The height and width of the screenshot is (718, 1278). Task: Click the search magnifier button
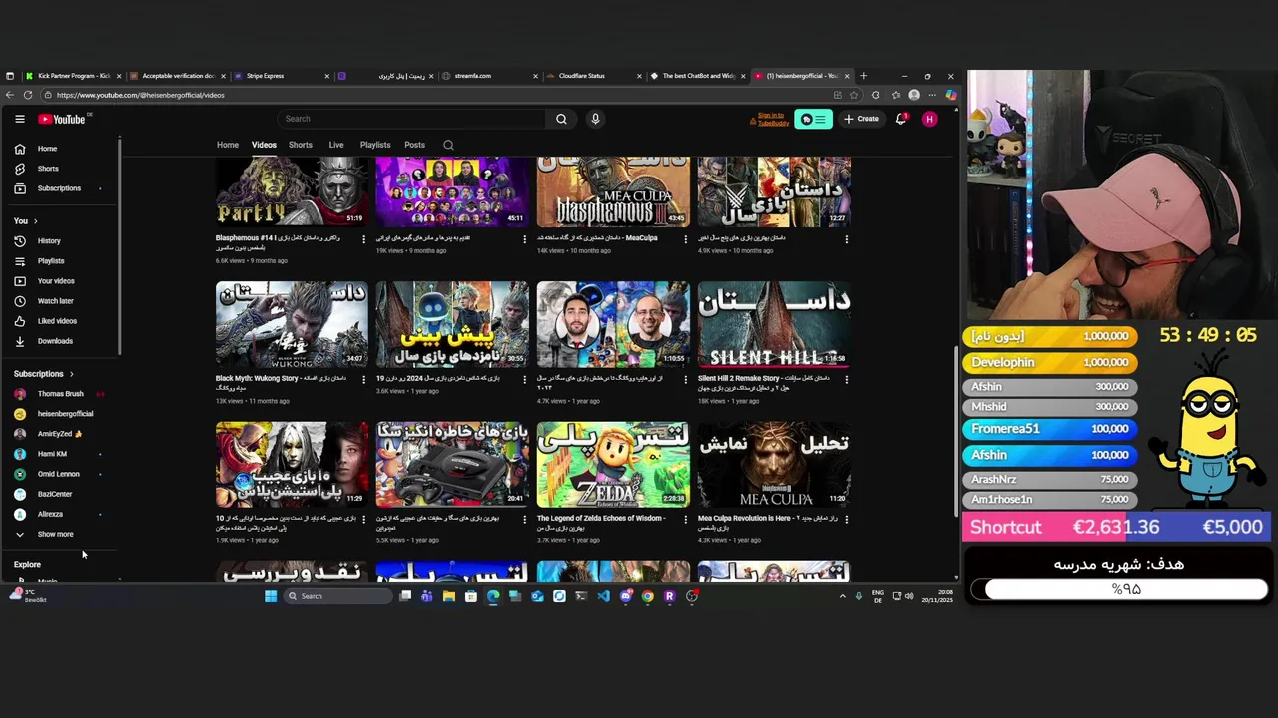(561, 119)
